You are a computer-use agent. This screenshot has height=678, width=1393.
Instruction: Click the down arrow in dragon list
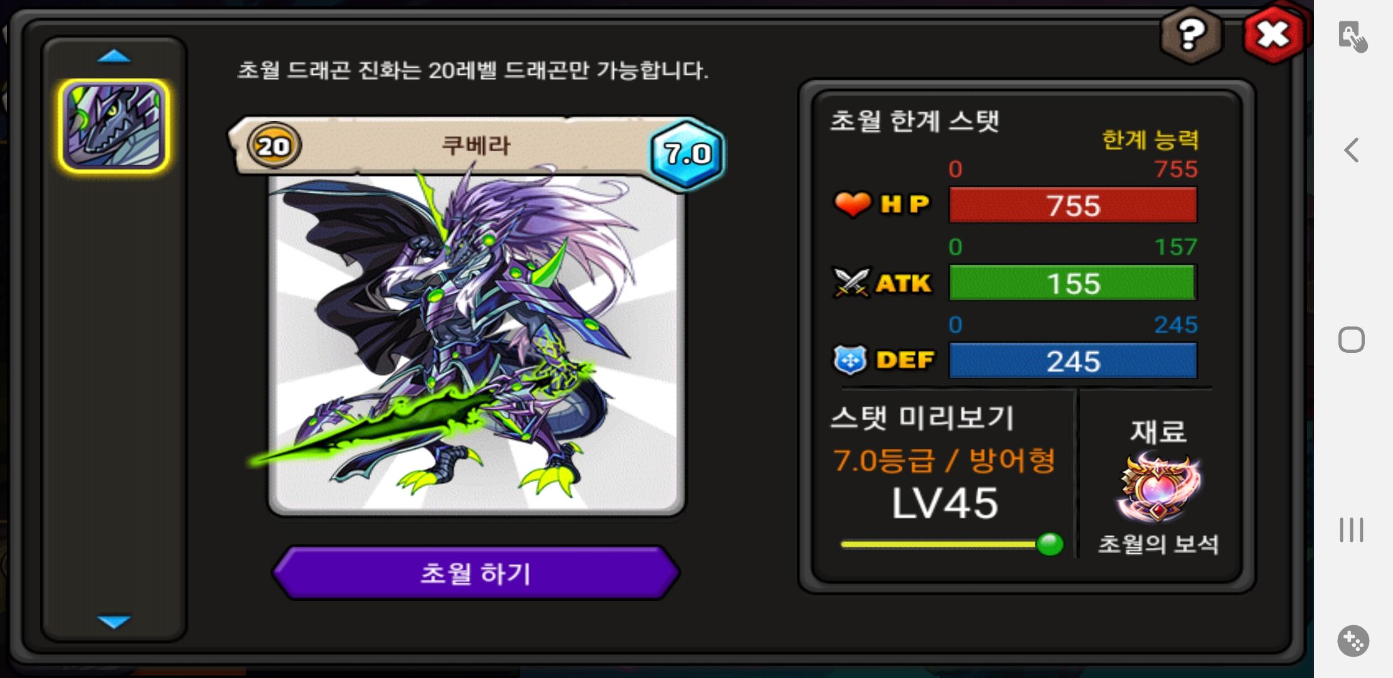click(114, 621)
